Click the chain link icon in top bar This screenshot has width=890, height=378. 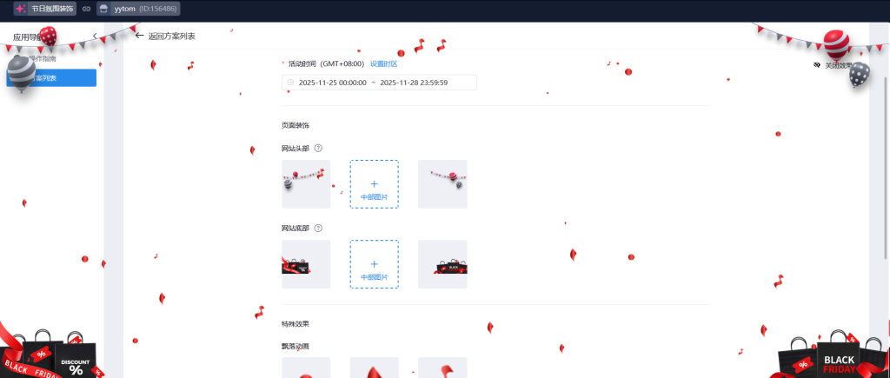[x=86, y=9]
